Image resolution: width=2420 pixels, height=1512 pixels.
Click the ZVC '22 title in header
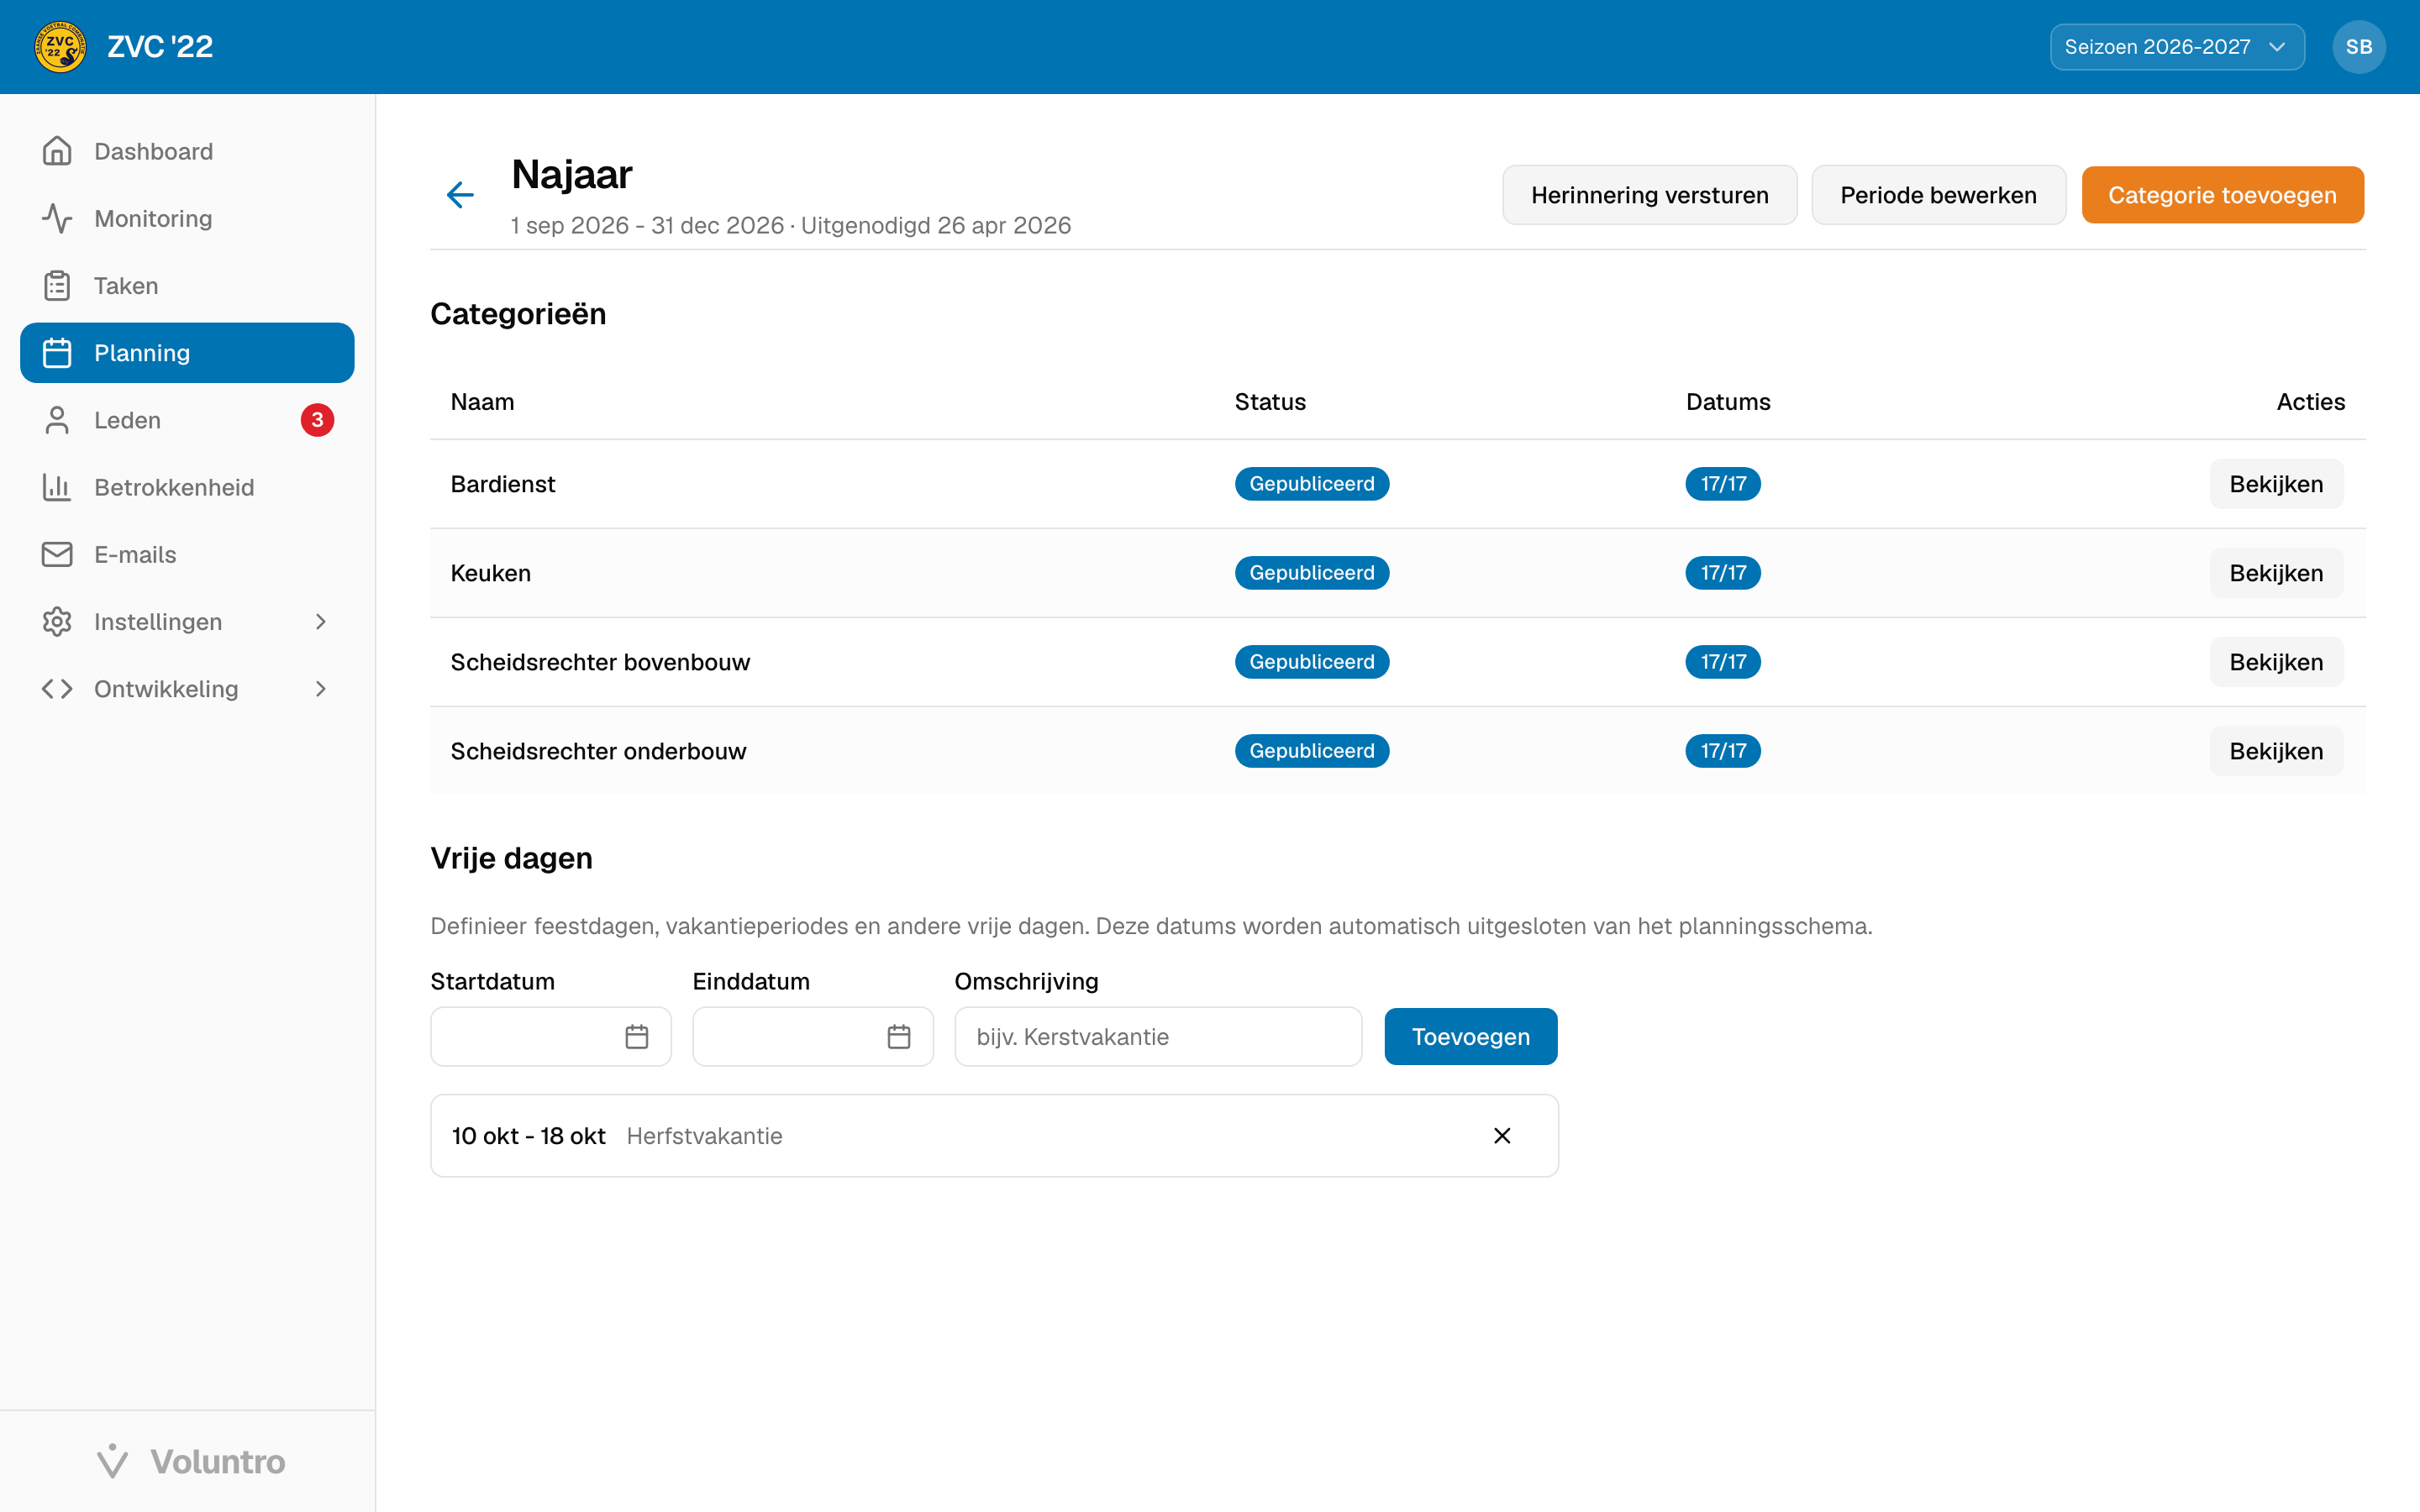(160, 47)
